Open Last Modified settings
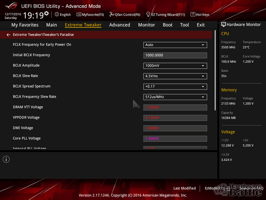Image resolution: width=266 pixels, height=200 pixels. pos(185,188)
